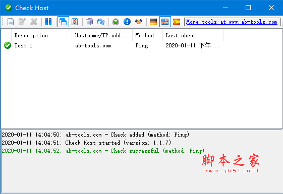Click the checklist options icon
Viewport: 283px width, 194px height.
(75, 22)
